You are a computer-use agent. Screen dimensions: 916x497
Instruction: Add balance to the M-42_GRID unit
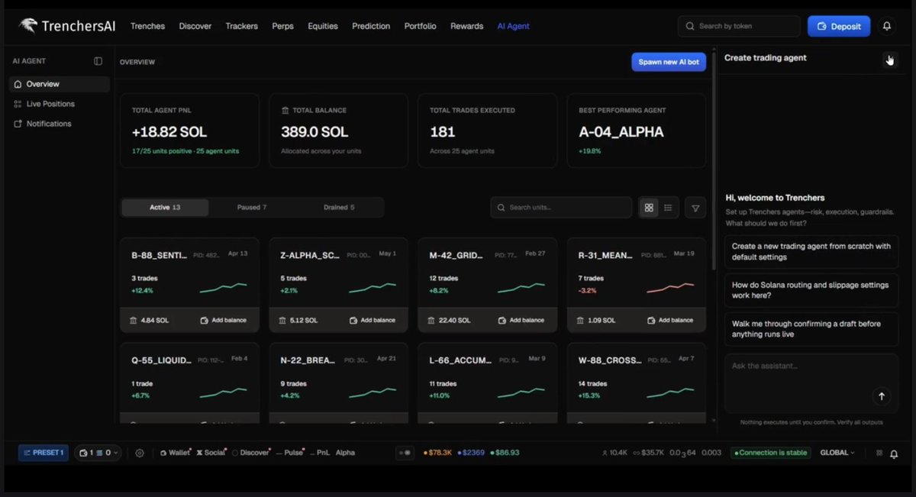[521, 321]
